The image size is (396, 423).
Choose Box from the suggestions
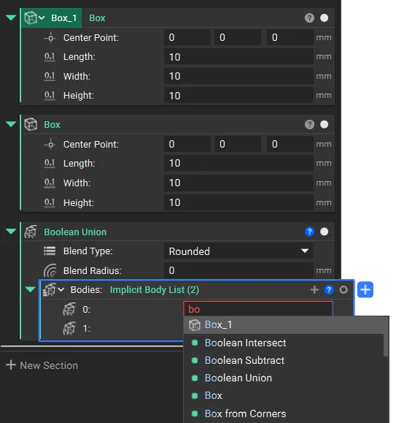(x=284, y=395)
